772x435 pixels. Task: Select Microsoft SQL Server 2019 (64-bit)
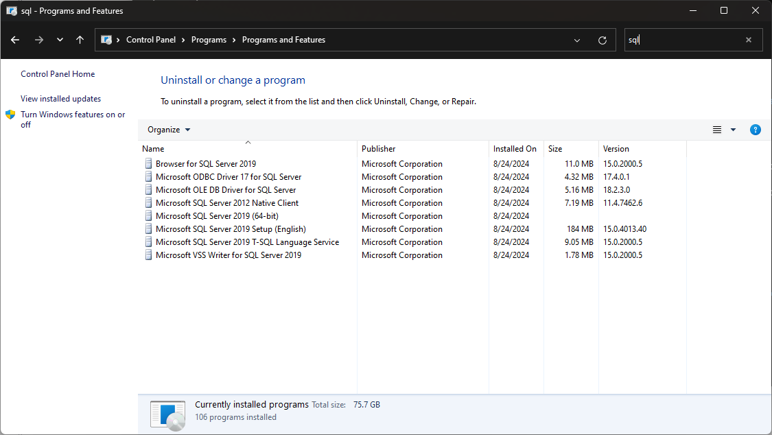[217, 216]
